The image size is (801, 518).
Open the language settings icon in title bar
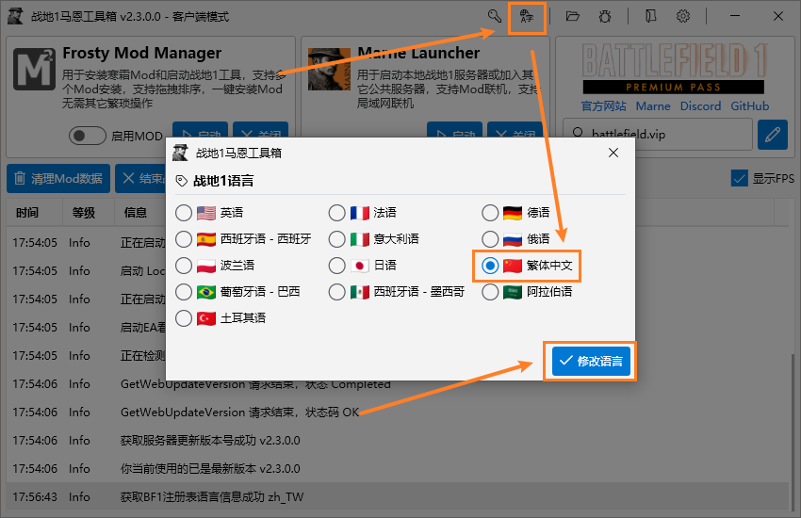click(527, 16)
